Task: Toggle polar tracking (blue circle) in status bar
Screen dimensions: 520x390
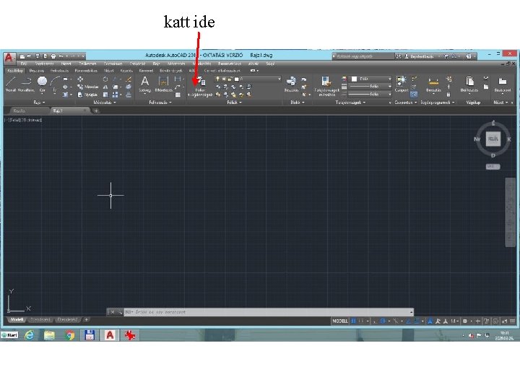Action: [x=383, y=321]
